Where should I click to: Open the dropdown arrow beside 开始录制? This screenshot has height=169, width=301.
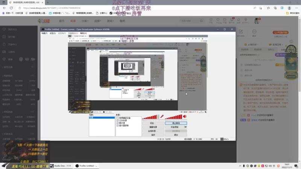click(185, 127)
